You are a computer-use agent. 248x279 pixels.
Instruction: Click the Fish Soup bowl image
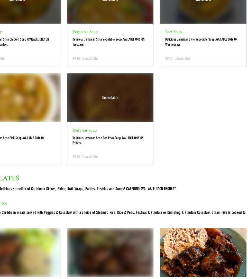coord(30,98)
